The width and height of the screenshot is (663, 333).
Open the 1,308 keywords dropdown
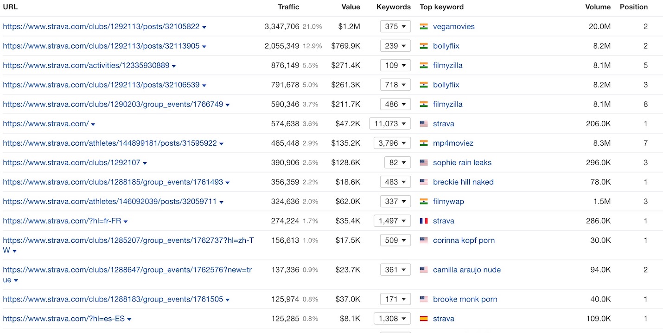point(392,319)
